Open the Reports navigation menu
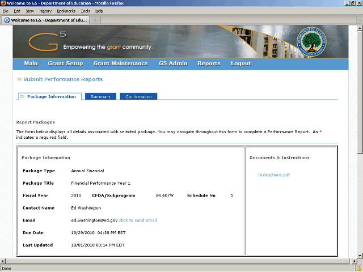The image size is (363, 272). coord(209,63)
